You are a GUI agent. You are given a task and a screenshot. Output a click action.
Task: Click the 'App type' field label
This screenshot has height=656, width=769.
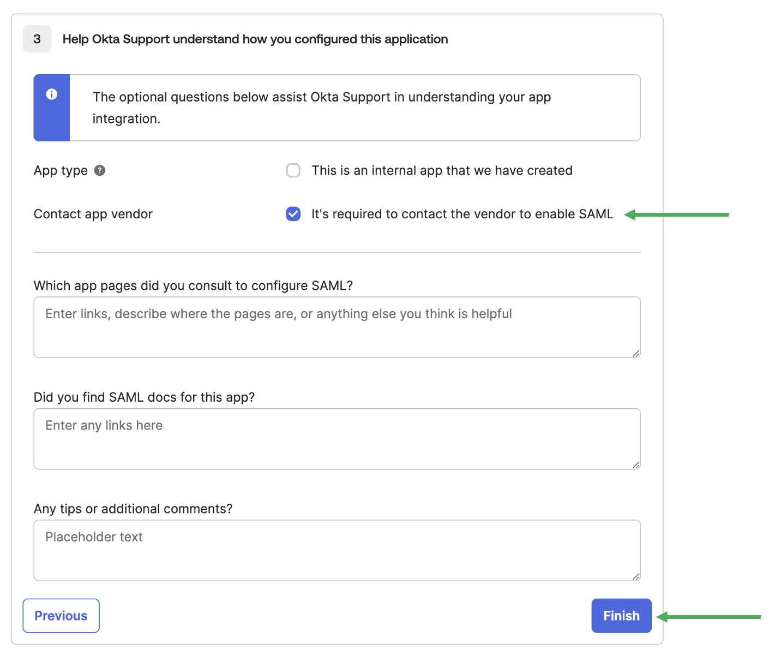61,170
